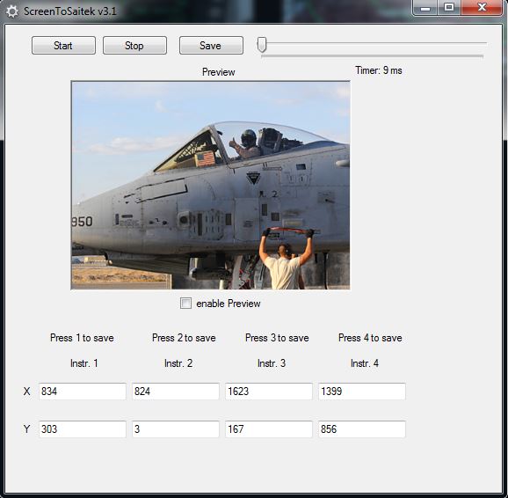This screenshot has width=508, height=498.
Task: Click the 'Preview' heading above the image
Action: (218, 72)
